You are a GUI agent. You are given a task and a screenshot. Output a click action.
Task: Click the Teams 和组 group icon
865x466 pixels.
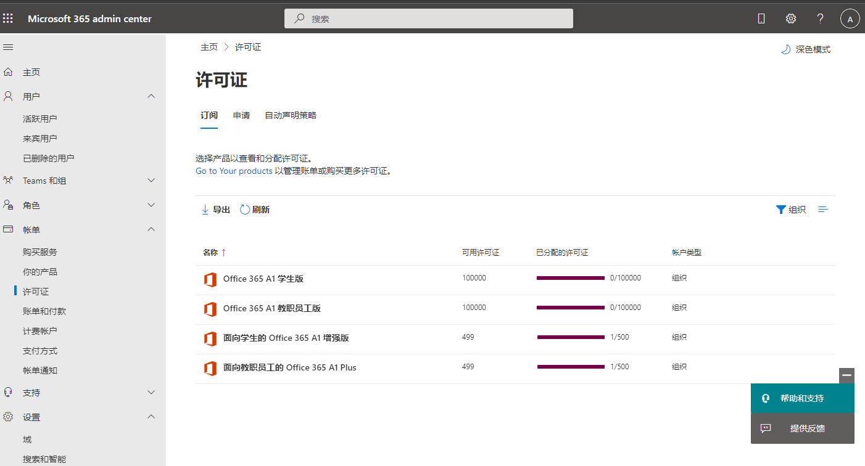(x=8, y=181)
